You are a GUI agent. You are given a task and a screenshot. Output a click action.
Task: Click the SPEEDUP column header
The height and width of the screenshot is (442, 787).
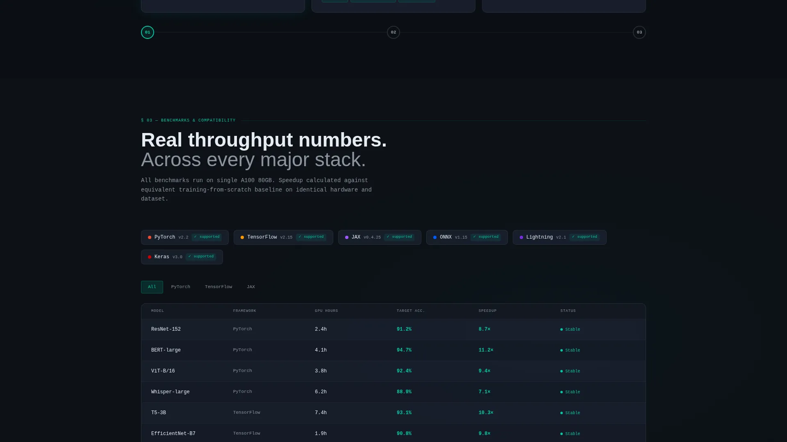(x=487, y=311)
